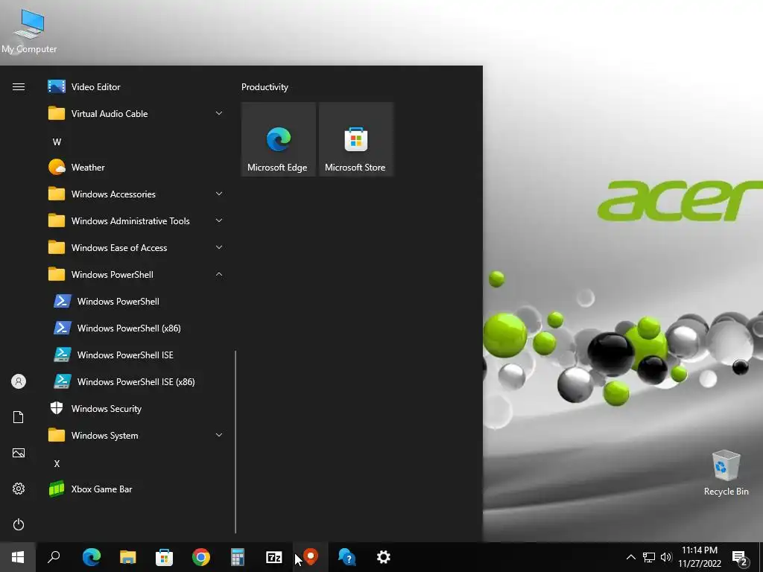Image resolution: width=763 pixels, height=572 pixels.
Task: Open the Documents shortcut in Start sidebar
Action: click(x=19, y=417)
